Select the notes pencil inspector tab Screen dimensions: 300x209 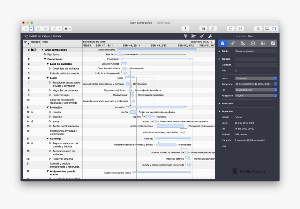[273, 43]
